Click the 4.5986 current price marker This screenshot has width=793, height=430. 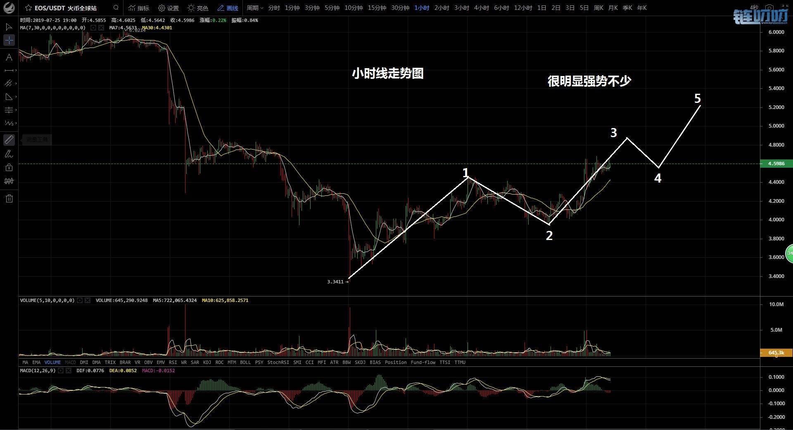coord(776,164)
